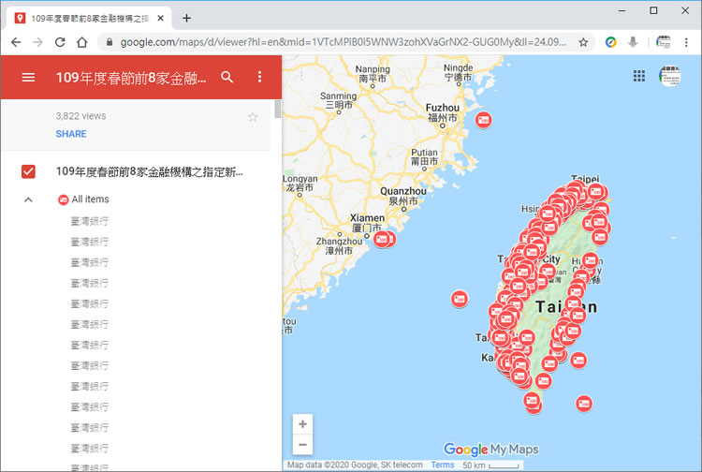Collapse the All items list chevron
702x472 pixels.
28,199
